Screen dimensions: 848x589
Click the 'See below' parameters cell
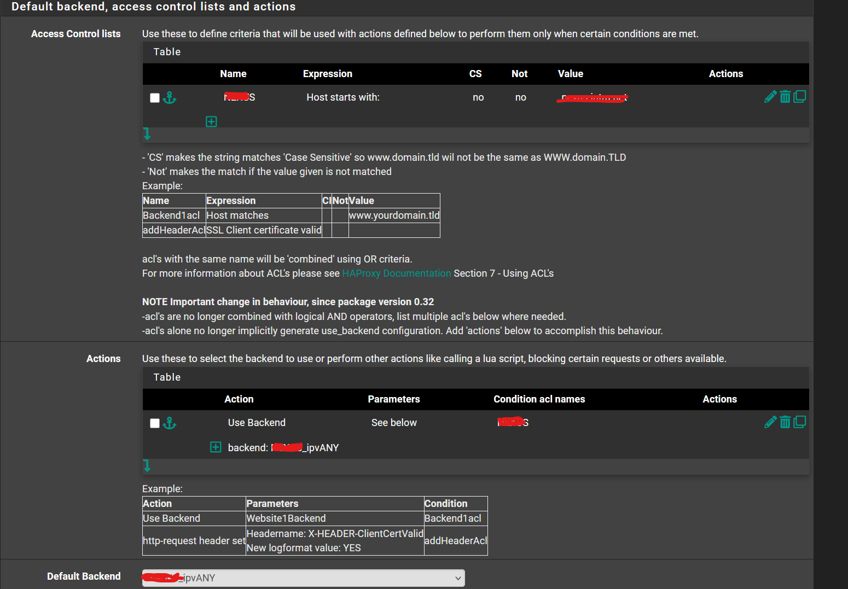[x=394, y=423]
